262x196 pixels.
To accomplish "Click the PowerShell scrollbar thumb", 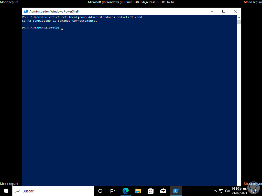I will click(239, 22).
